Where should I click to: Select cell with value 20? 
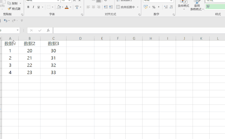(x=30, y=50)
